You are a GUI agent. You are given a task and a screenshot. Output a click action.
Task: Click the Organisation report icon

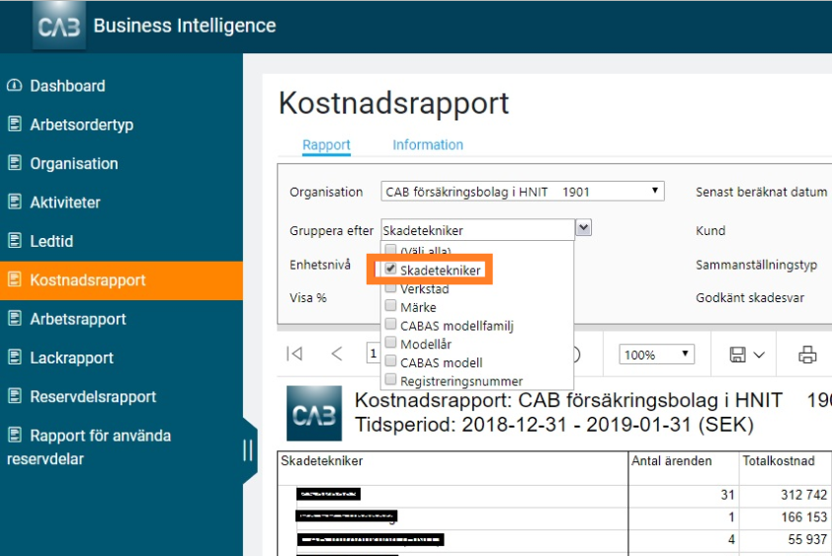point(15,163)
